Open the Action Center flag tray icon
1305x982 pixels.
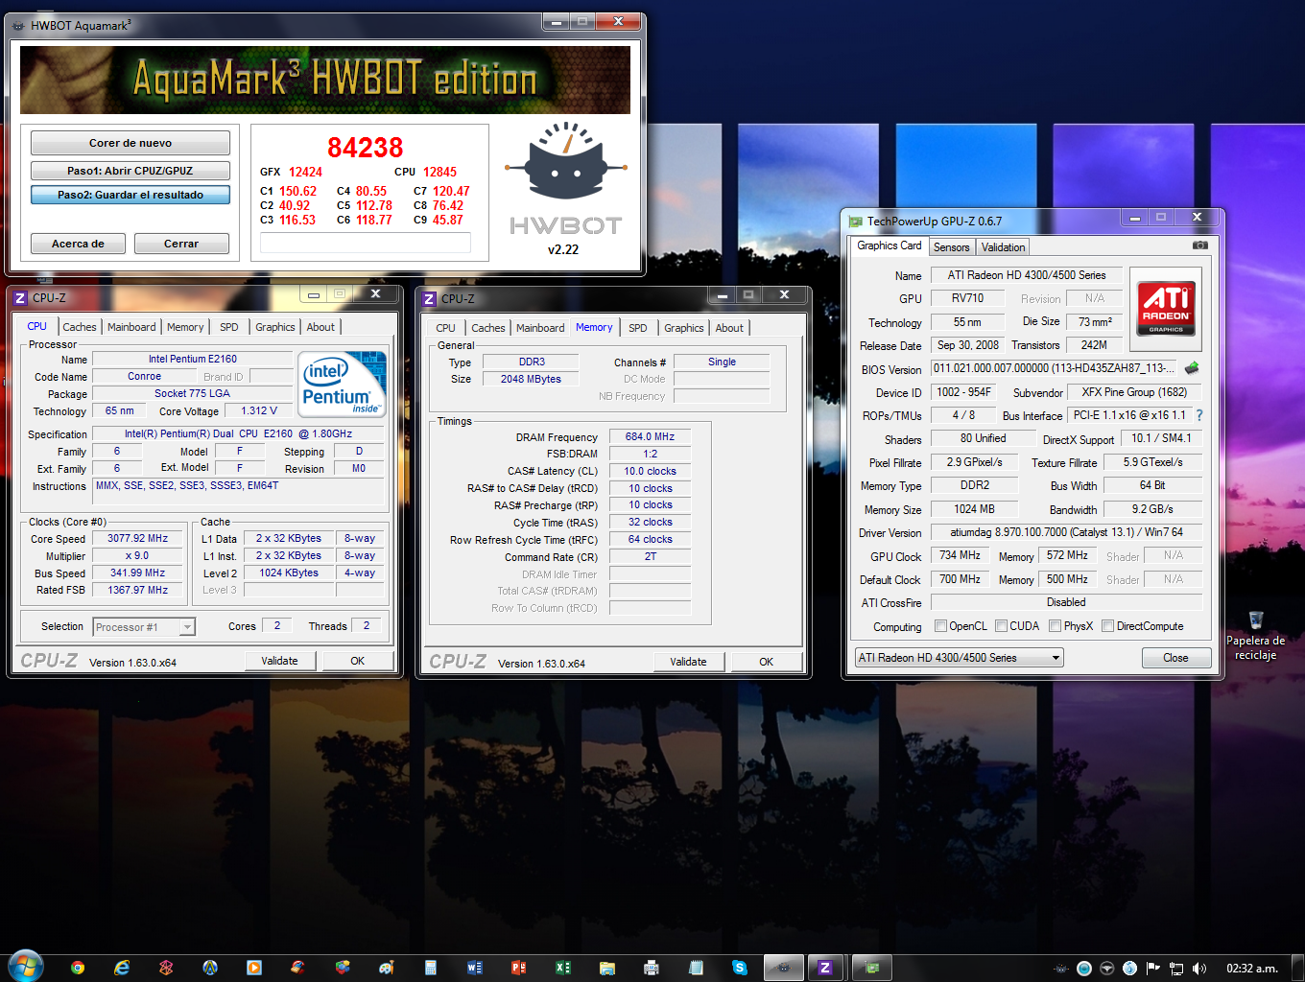[x=1153, y=969]
